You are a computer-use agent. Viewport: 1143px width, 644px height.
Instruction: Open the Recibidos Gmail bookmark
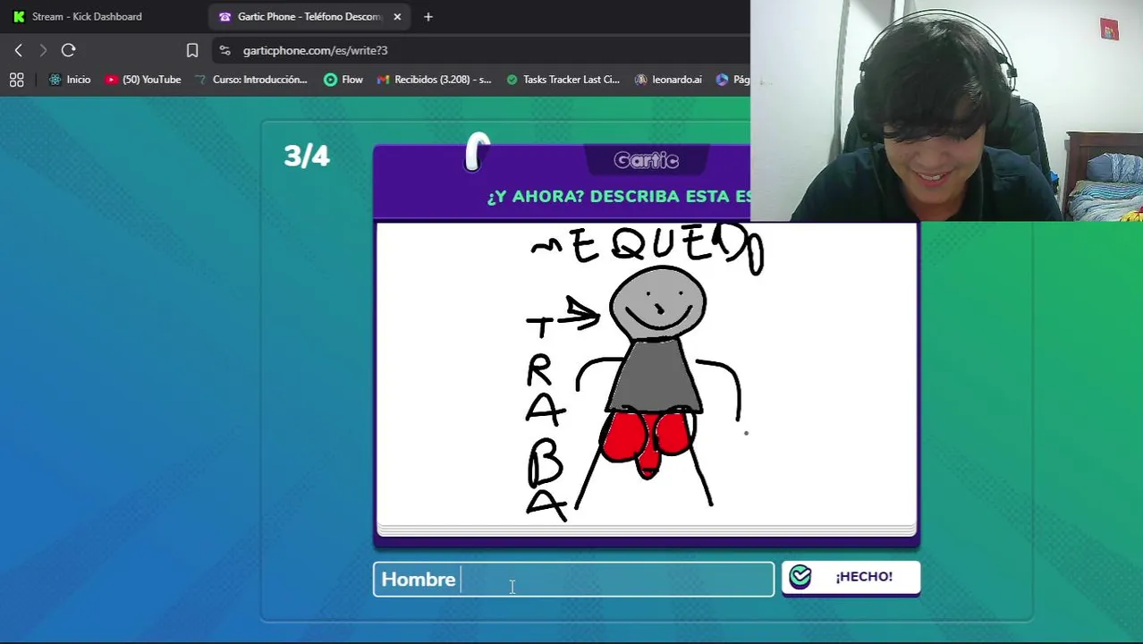pos(434,80)
